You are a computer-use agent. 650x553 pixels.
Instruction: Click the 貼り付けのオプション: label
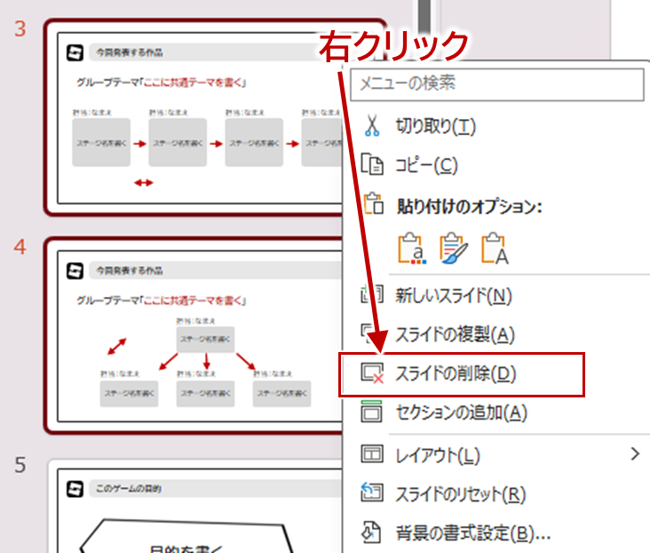click(469, 206)
